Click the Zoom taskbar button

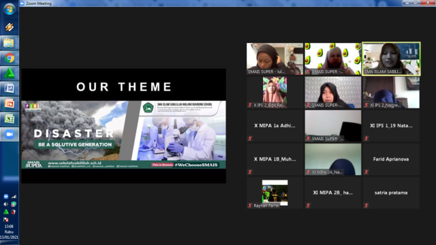click(9, 135)
